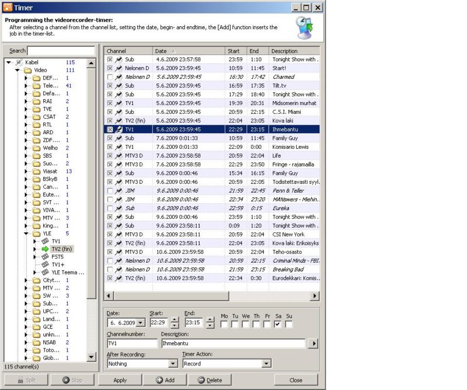The image size is (467, 390).
Task: Sort timers by the Date column header
Action: point(189,51)
